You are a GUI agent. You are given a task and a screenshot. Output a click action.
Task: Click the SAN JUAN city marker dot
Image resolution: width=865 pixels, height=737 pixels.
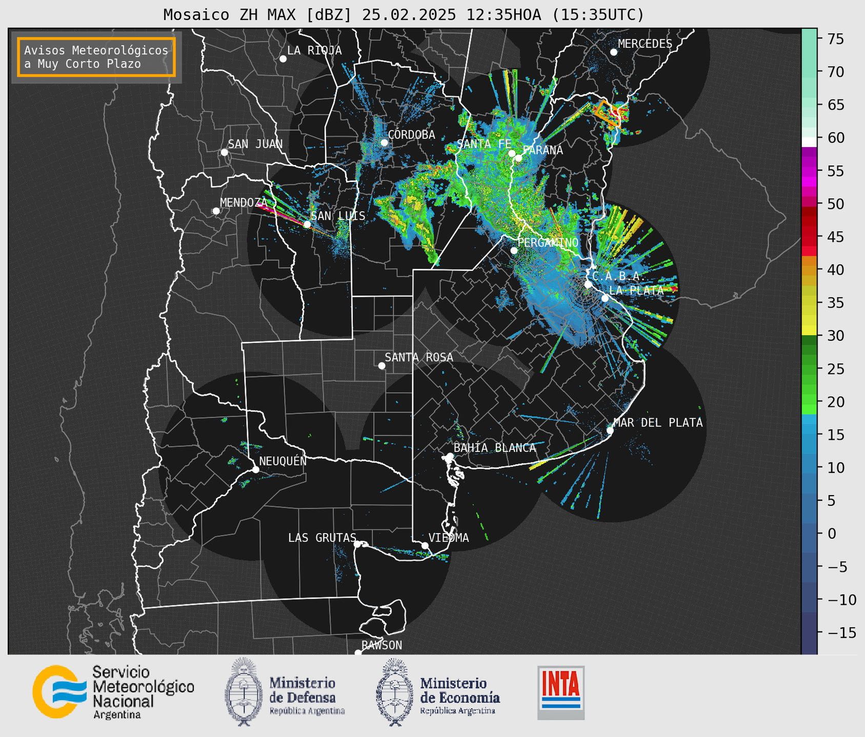click(224, 152)
